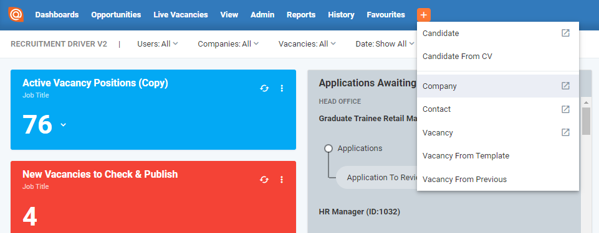Click the 4 new vacancies count

pos(30,217)
